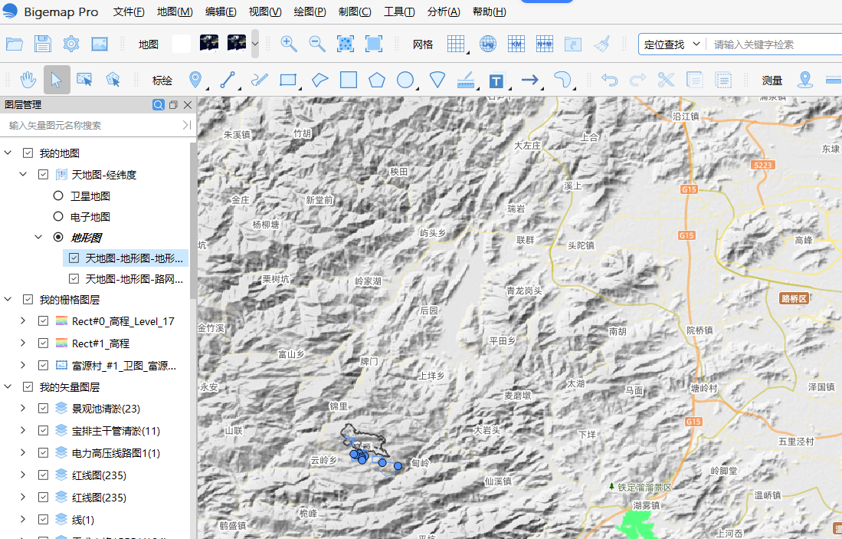Screen dimensions: 842x539
Task: Toggle the 我的地图 checkbox
Action: [28, 153]
